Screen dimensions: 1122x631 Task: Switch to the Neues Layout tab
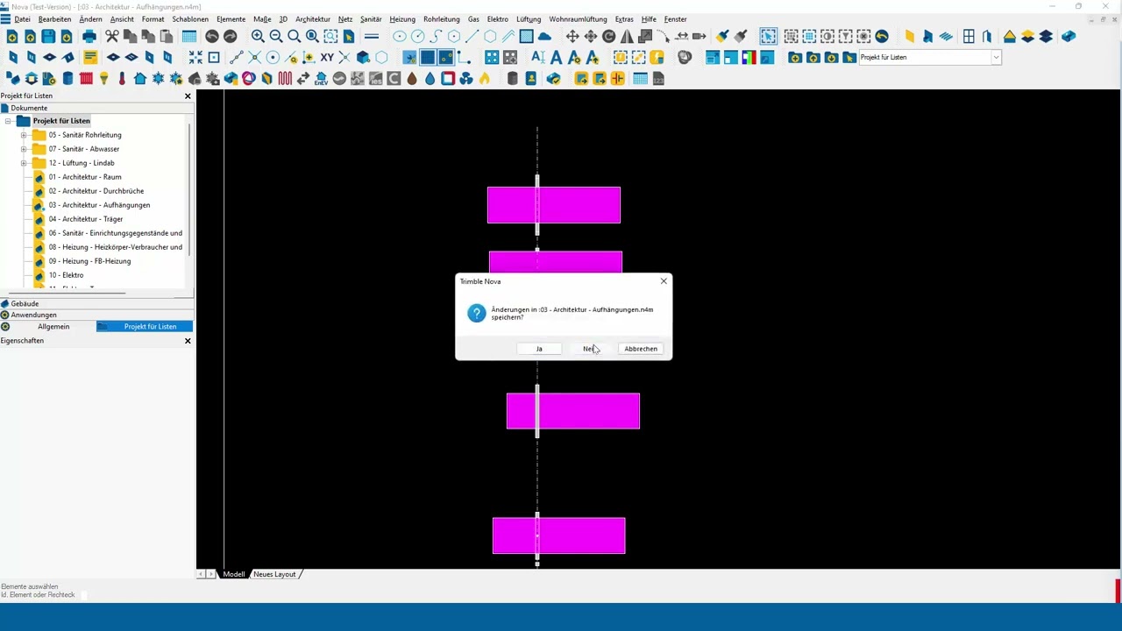[x=274, y=574]
